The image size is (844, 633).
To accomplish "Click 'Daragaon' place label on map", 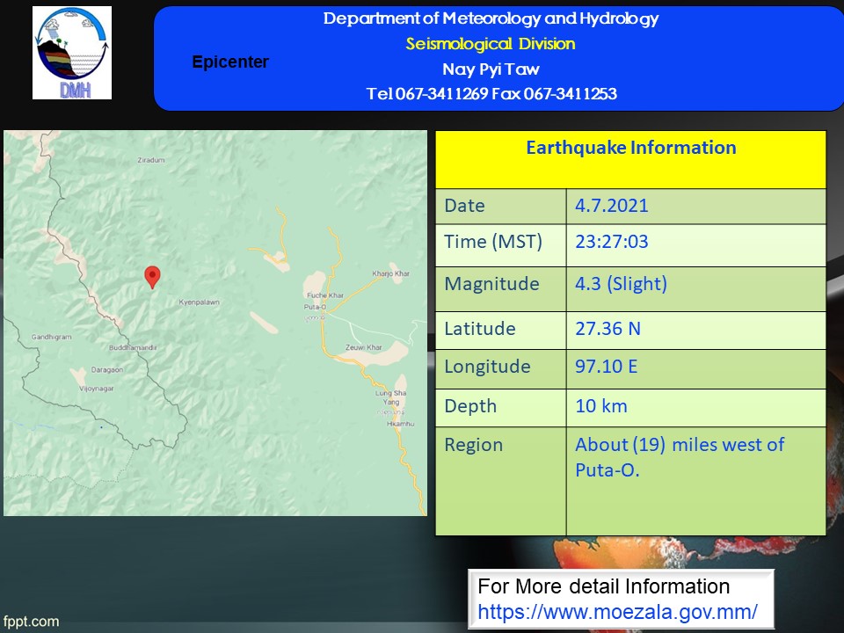I will point(107,370).
